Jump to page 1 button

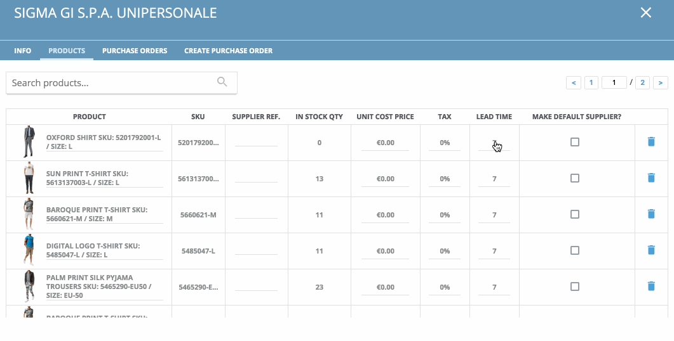[591, 82]
